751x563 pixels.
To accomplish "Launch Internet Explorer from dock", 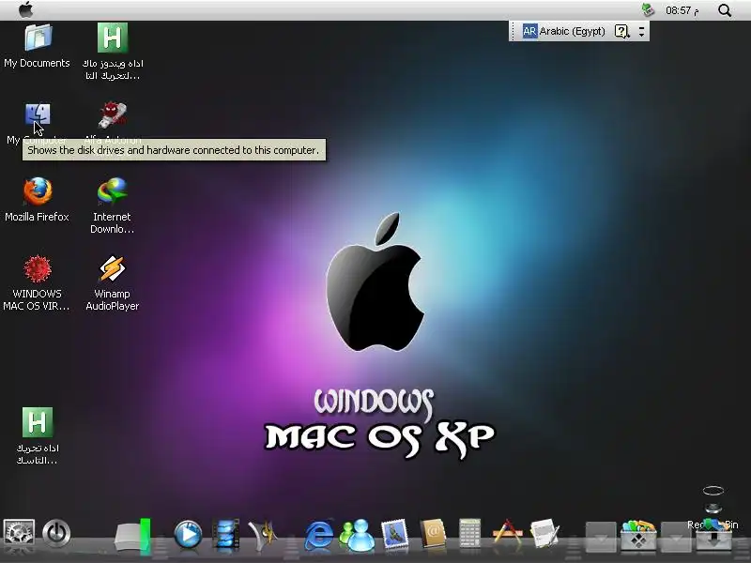I will [319, 534].
